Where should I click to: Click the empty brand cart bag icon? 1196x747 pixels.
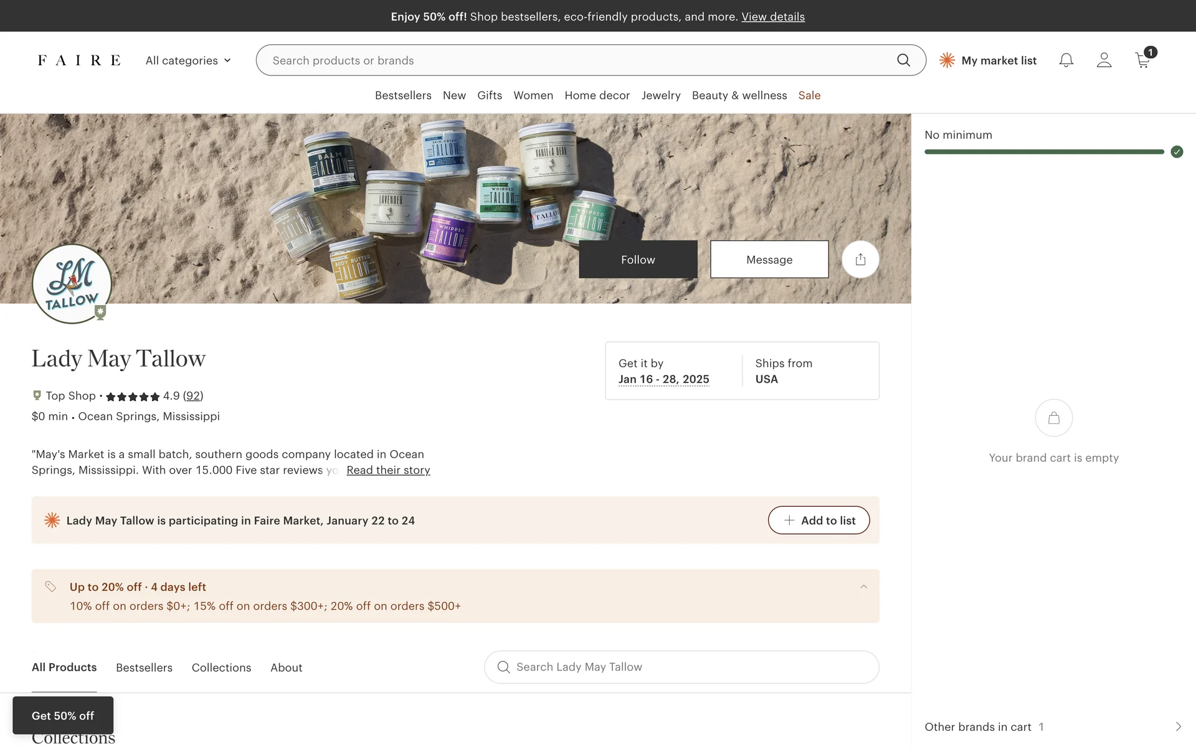pos(1053,418)
